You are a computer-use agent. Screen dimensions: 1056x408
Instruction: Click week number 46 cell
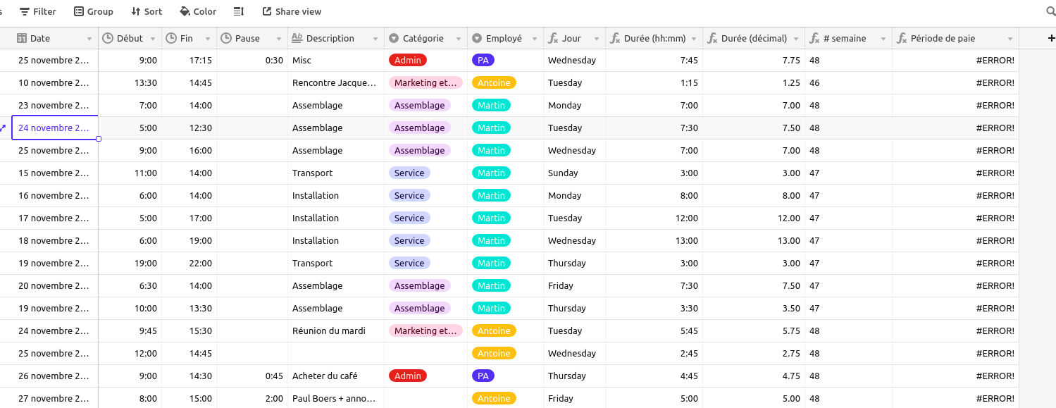(x=848, y=83)
